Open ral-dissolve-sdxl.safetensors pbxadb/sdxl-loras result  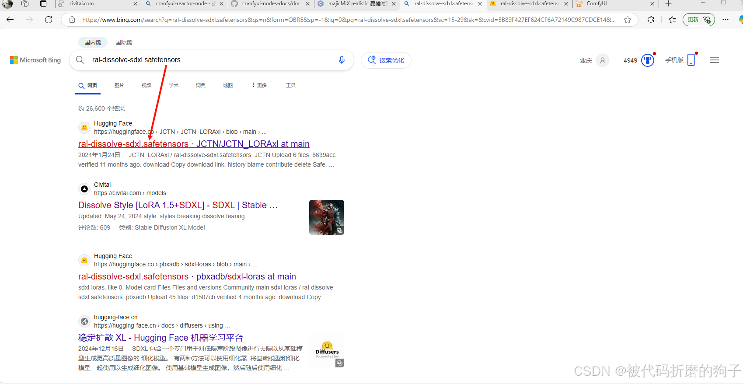(x=187, y=276)
